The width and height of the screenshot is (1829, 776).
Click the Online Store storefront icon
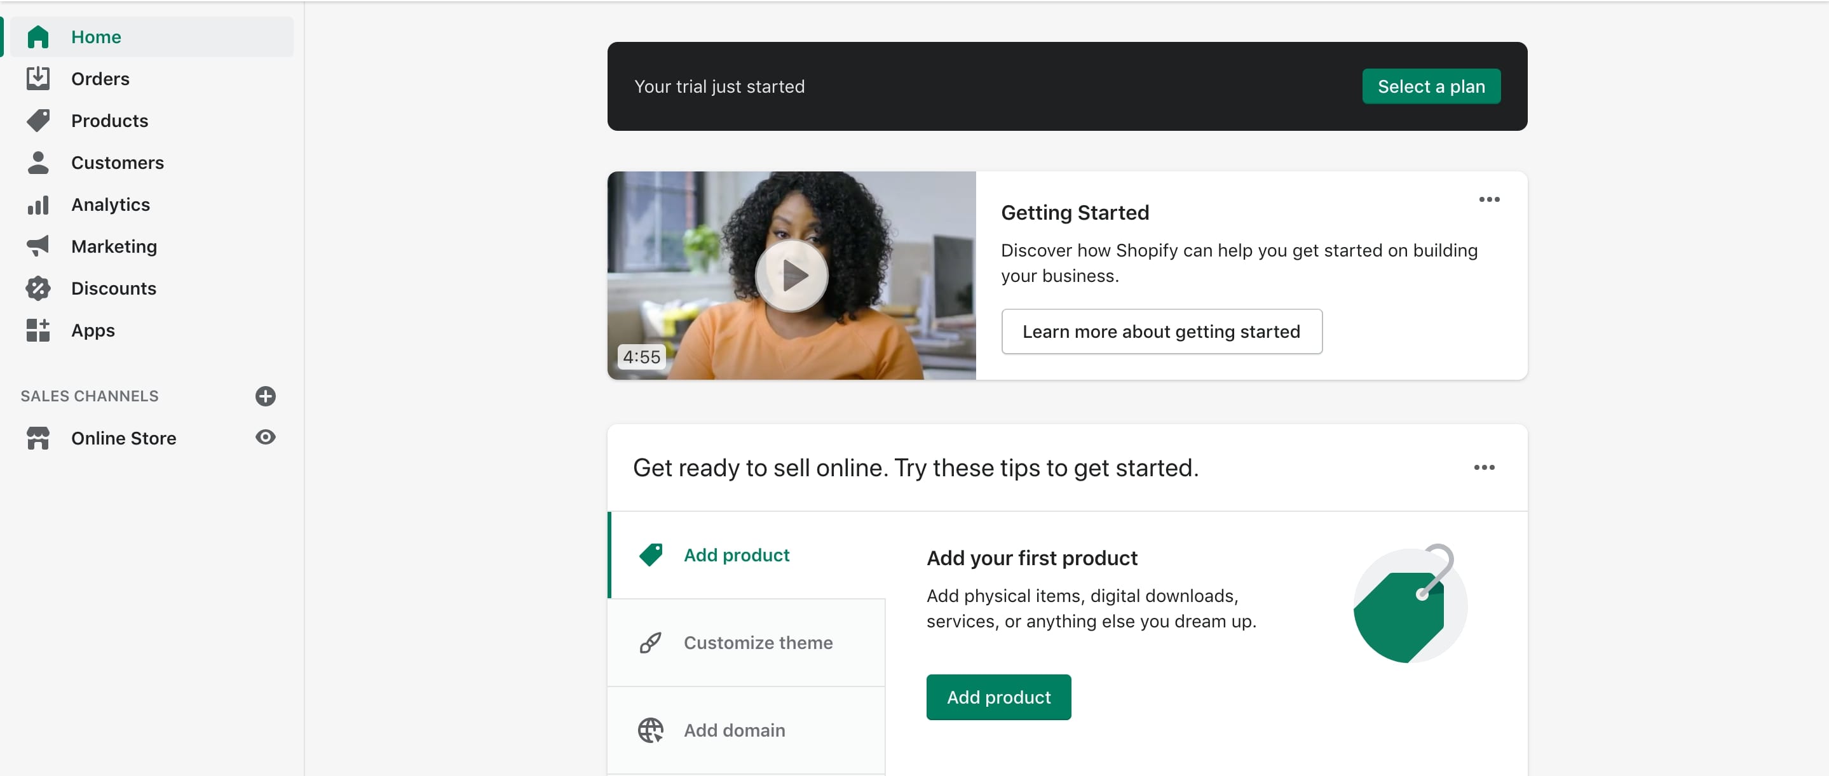tap(37, 438)
